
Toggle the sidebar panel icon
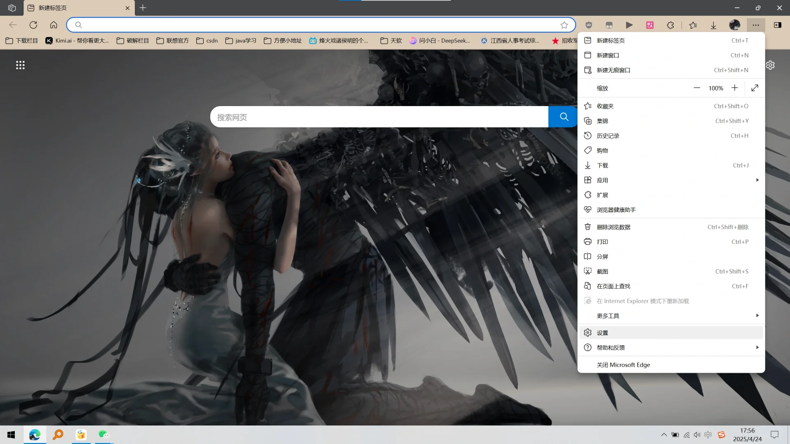coord(777,25)
